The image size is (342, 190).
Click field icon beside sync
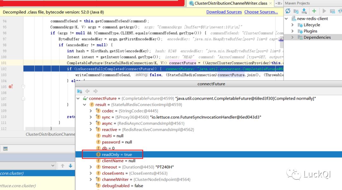98,117
